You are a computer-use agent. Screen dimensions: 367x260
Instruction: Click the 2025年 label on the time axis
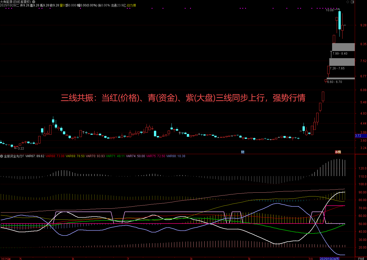6,258
